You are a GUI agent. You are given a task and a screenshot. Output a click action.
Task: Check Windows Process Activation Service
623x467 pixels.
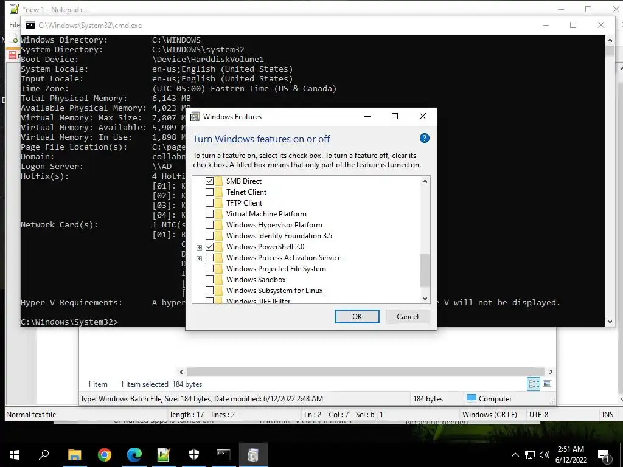pyautogui.click(x=209, y=258)
